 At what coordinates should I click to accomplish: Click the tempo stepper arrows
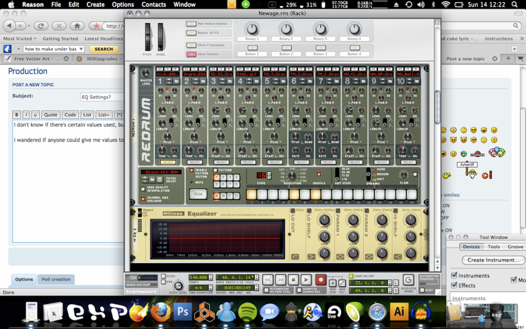tap(210, 277)
